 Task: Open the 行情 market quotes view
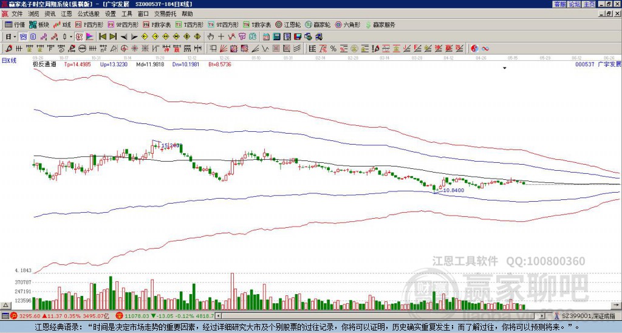(15, 25)
